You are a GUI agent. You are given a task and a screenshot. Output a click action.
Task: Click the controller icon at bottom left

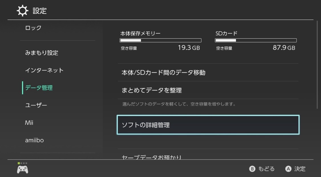pos(23,169)
